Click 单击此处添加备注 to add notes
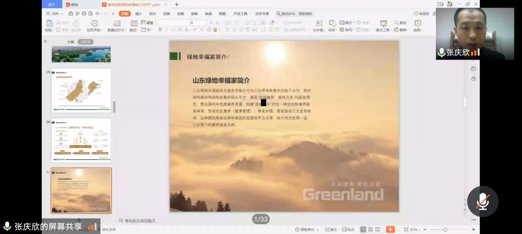 coord(140,221)
